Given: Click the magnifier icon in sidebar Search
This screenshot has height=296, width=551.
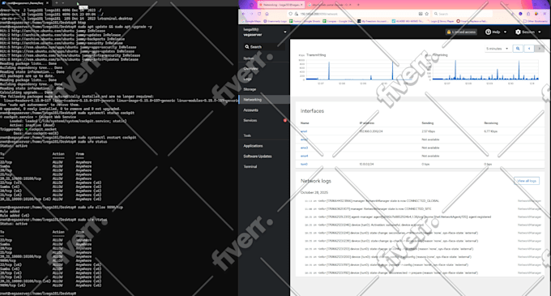Looking at the screenshot, I should (x=247, y=47).
